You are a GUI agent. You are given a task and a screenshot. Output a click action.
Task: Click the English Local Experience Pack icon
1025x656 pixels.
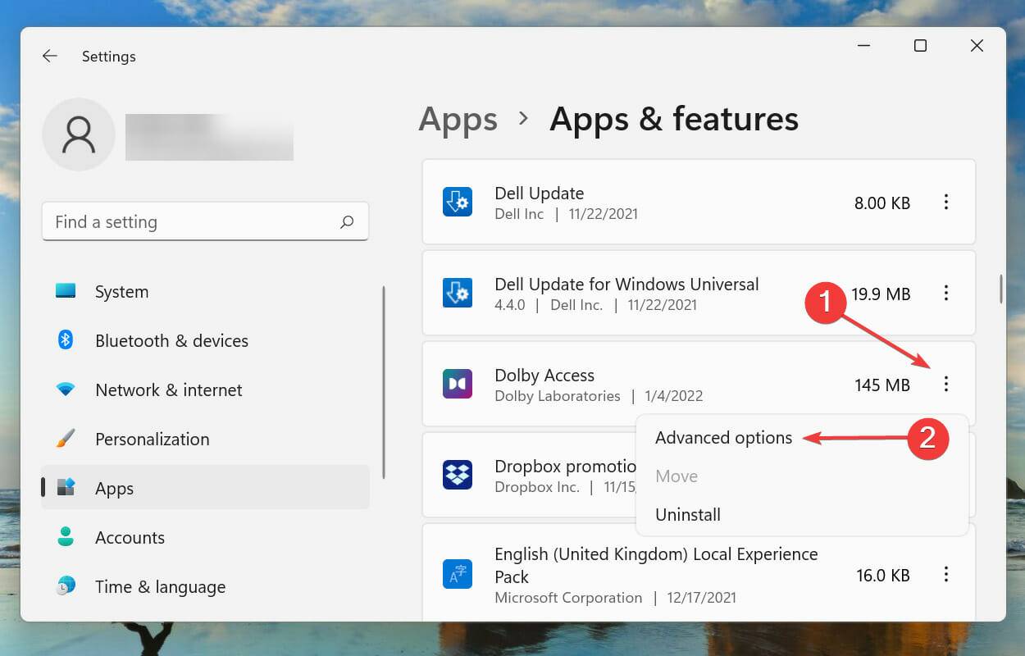[x=458, y=574]
